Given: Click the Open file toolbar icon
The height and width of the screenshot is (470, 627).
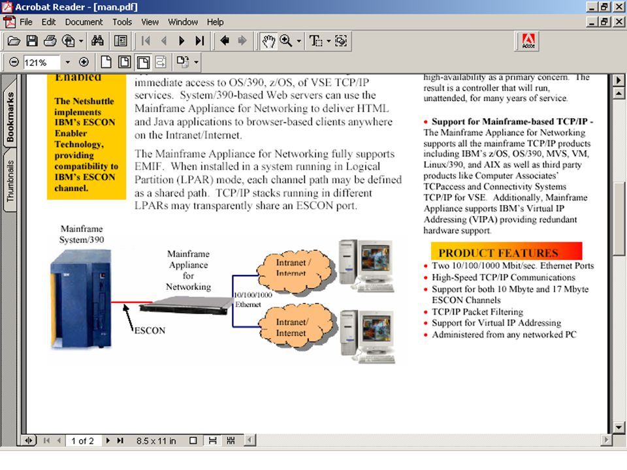Looking at the screenshot, I should (x=14, y=40).
